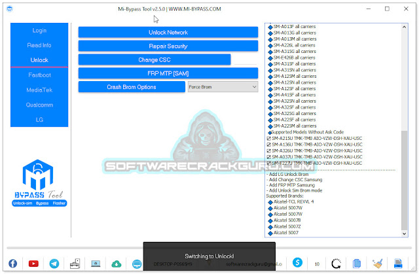
Task: Click the toolbox icon in bottom bar
Action: 75,264
